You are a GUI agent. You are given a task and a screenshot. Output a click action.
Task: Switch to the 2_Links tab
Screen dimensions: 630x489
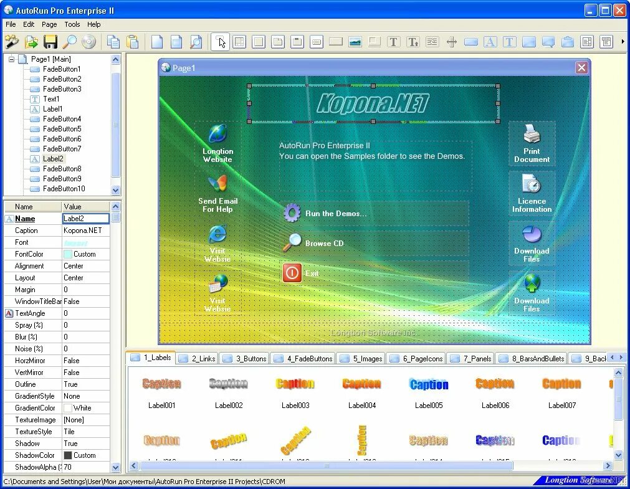(198, 358)
